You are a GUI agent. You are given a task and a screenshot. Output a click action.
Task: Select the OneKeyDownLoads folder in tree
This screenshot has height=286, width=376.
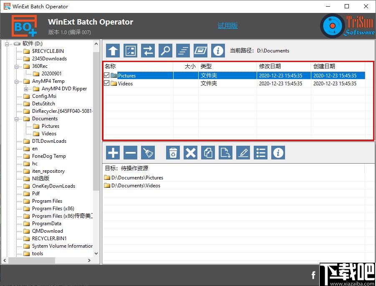coord(53,186)
